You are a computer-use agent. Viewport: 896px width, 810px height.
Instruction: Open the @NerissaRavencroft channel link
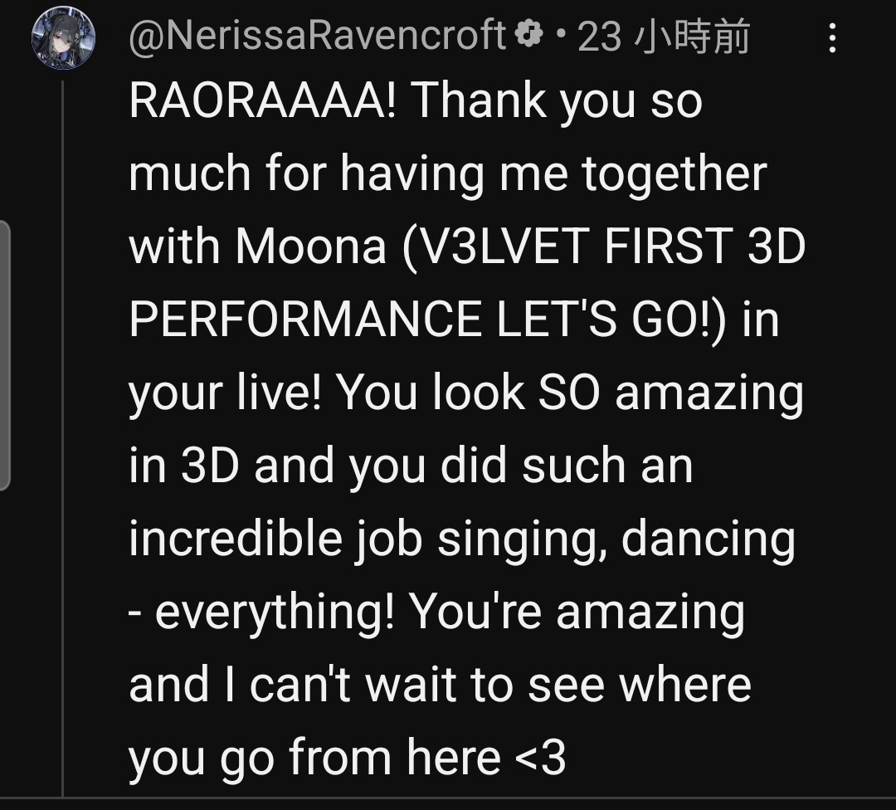tap(318, 36)
